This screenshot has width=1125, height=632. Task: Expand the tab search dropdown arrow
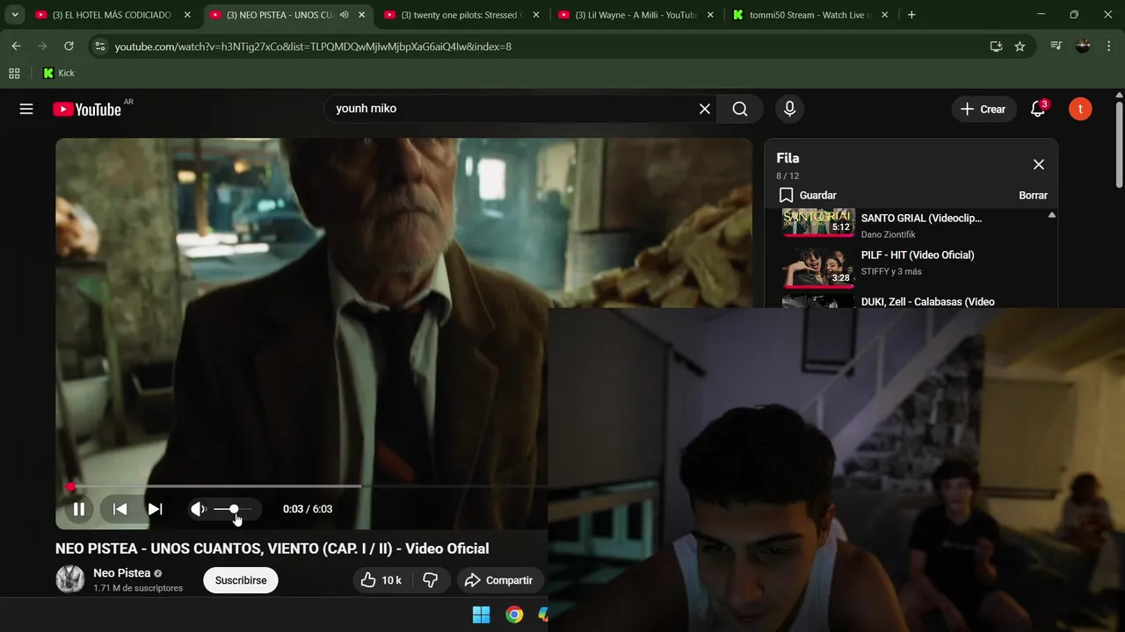click(x=15, y=15)
